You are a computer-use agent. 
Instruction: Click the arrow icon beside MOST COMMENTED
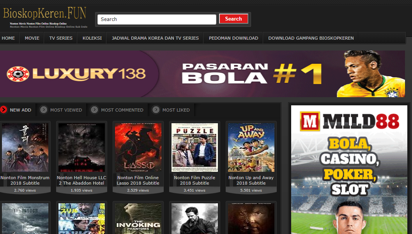click(x=94, y=110)
